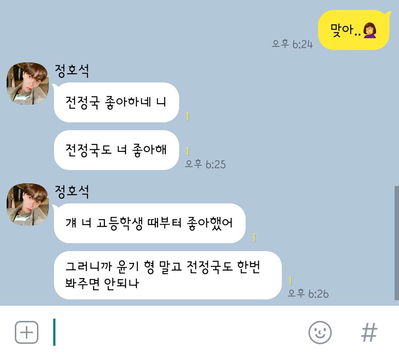
Task: Select the 걔 너 고등학생 때부터 좋아했어 bubble
Action: coord(150,223)
